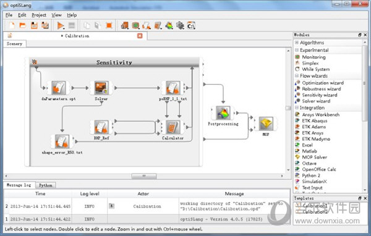
Task: Close the Calibration project tab
Action: pos(140,36)
